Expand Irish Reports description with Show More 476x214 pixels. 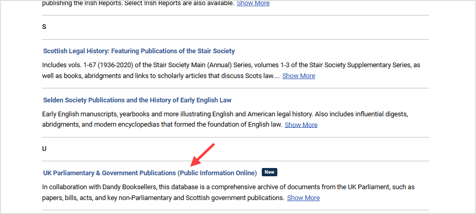coord(253,3)
